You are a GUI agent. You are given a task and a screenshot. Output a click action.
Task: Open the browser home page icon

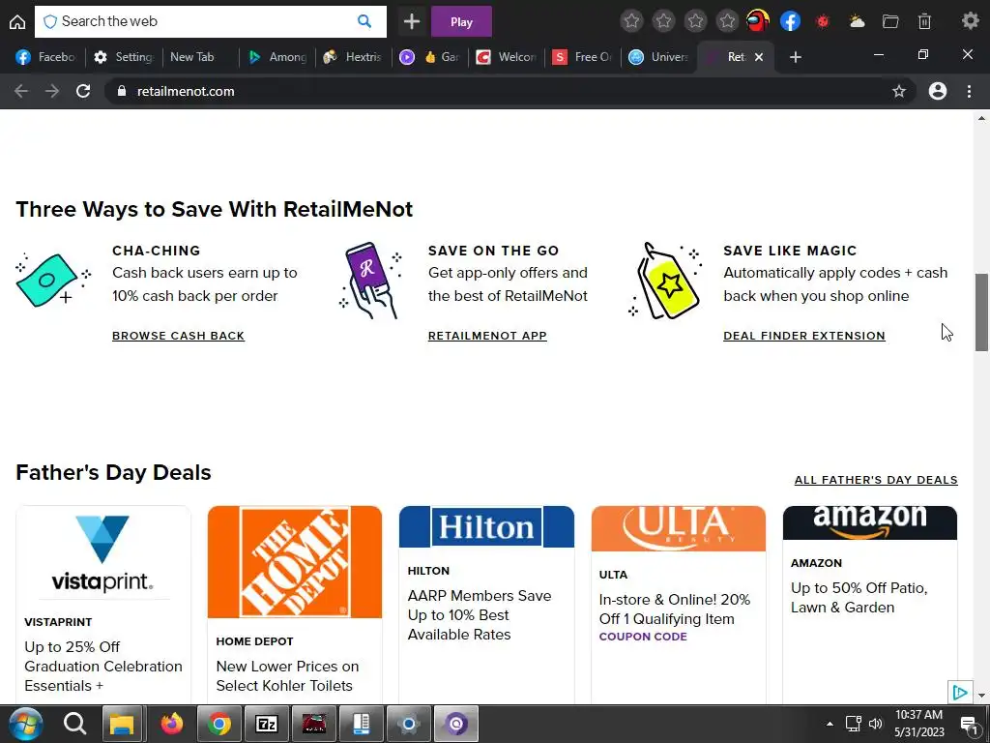coord(17,21)
